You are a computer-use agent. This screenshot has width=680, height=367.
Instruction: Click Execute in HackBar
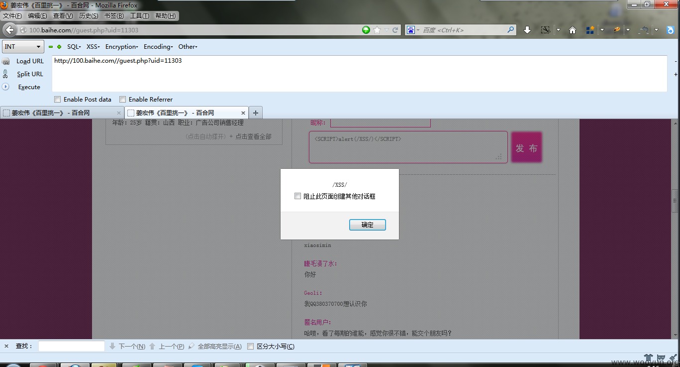tap(29, 87)
